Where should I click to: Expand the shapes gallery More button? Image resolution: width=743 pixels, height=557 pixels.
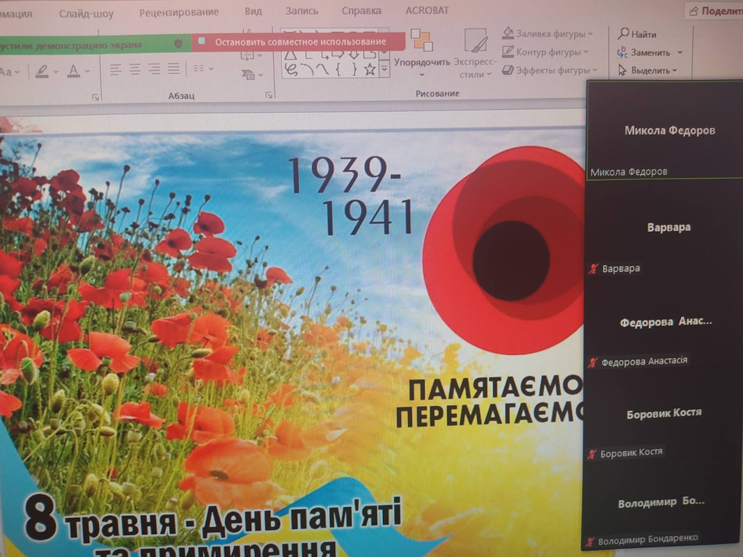click(384, 69)
